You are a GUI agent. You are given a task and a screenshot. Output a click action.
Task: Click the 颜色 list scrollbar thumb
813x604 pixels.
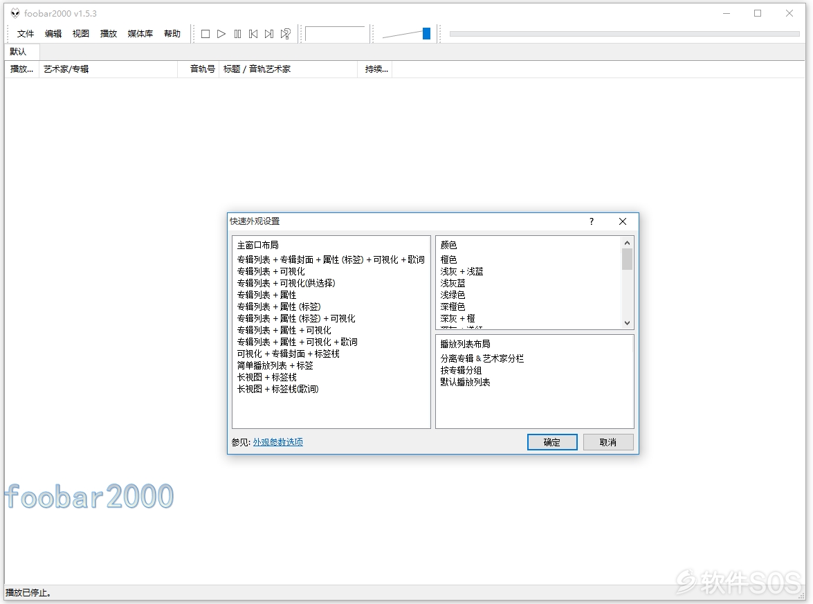coord(627,259)
